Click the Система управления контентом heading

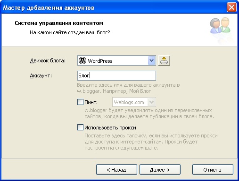[59, 23]
